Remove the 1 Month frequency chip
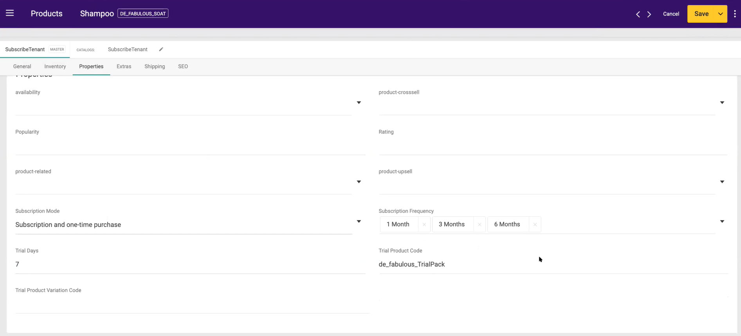 click(424, 225)
